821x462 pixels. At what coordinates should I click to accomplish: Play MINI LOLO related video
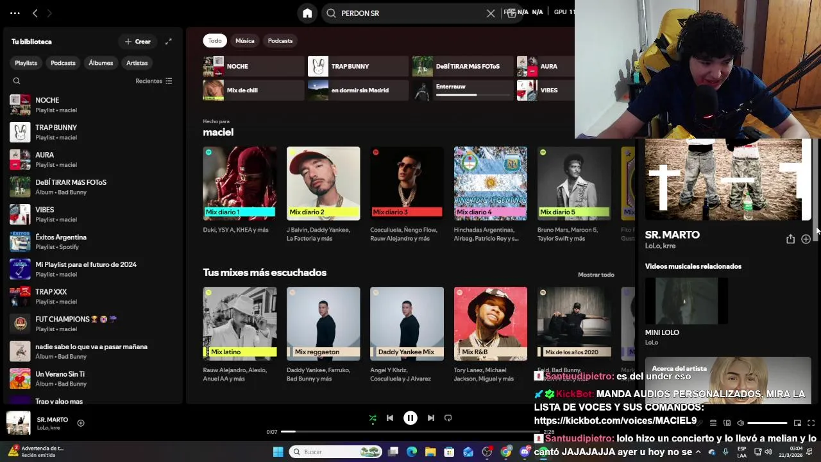pos(686,302)
